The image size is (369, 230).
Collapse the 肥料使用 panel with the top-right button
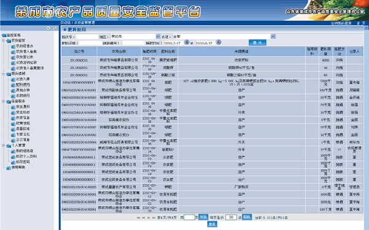[x=366, y=28]
